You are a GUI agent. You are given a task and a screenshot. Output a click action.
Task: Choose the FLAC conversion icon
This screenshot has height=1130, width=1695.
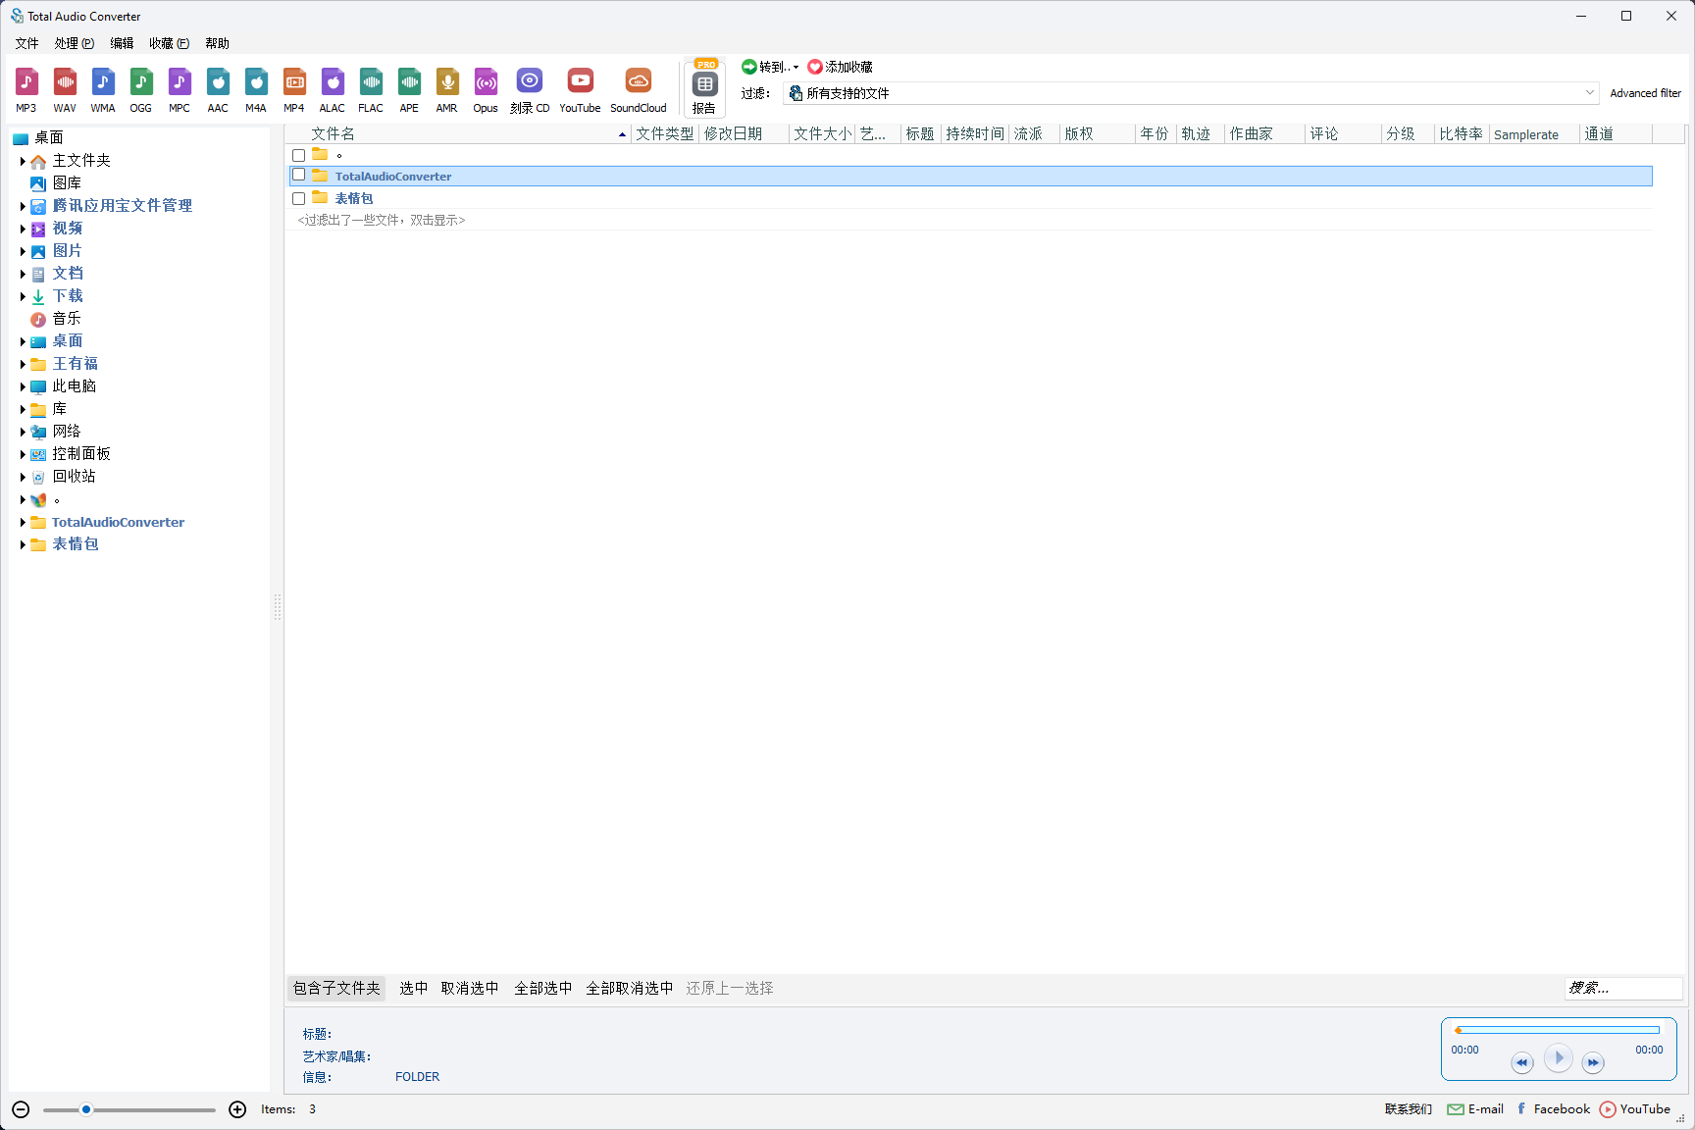click(x=371, y=90)
